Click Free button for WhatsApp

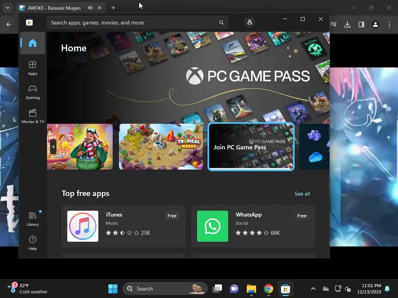point(302,216)
